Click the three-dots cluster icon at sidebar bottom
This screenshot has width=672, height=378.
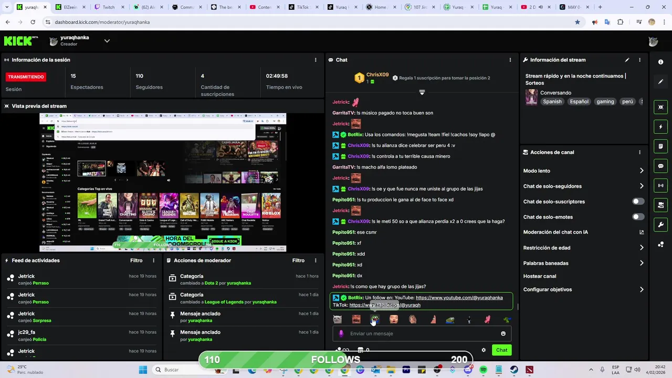pos(660,244)
